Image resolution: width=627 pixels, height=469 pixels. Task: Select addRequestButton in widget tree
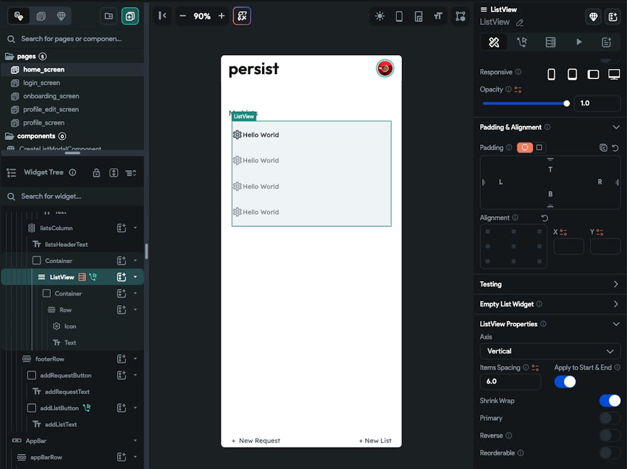(66, 375)
